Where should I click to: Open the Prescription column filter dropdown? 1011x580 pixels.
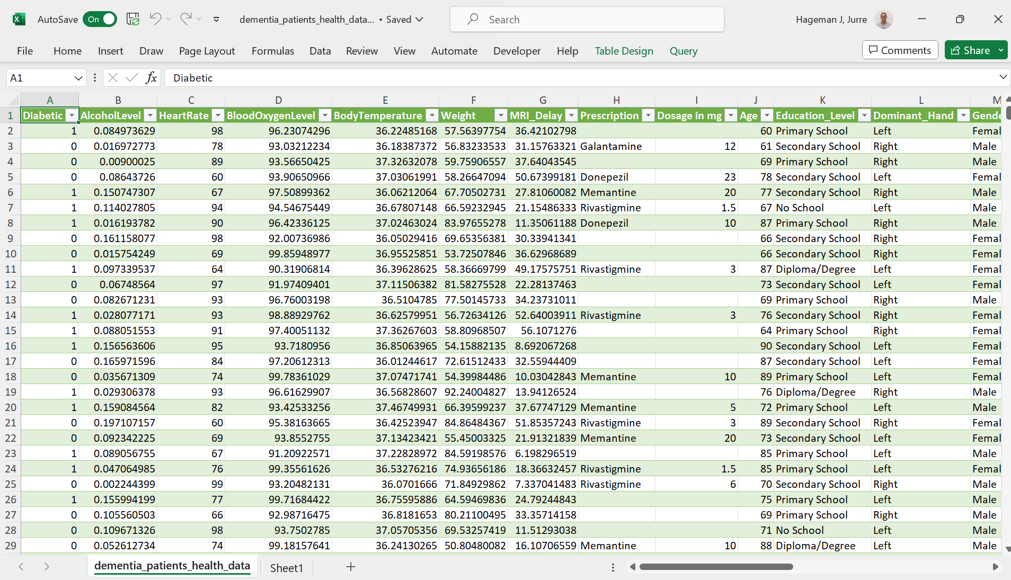[648, 115]
